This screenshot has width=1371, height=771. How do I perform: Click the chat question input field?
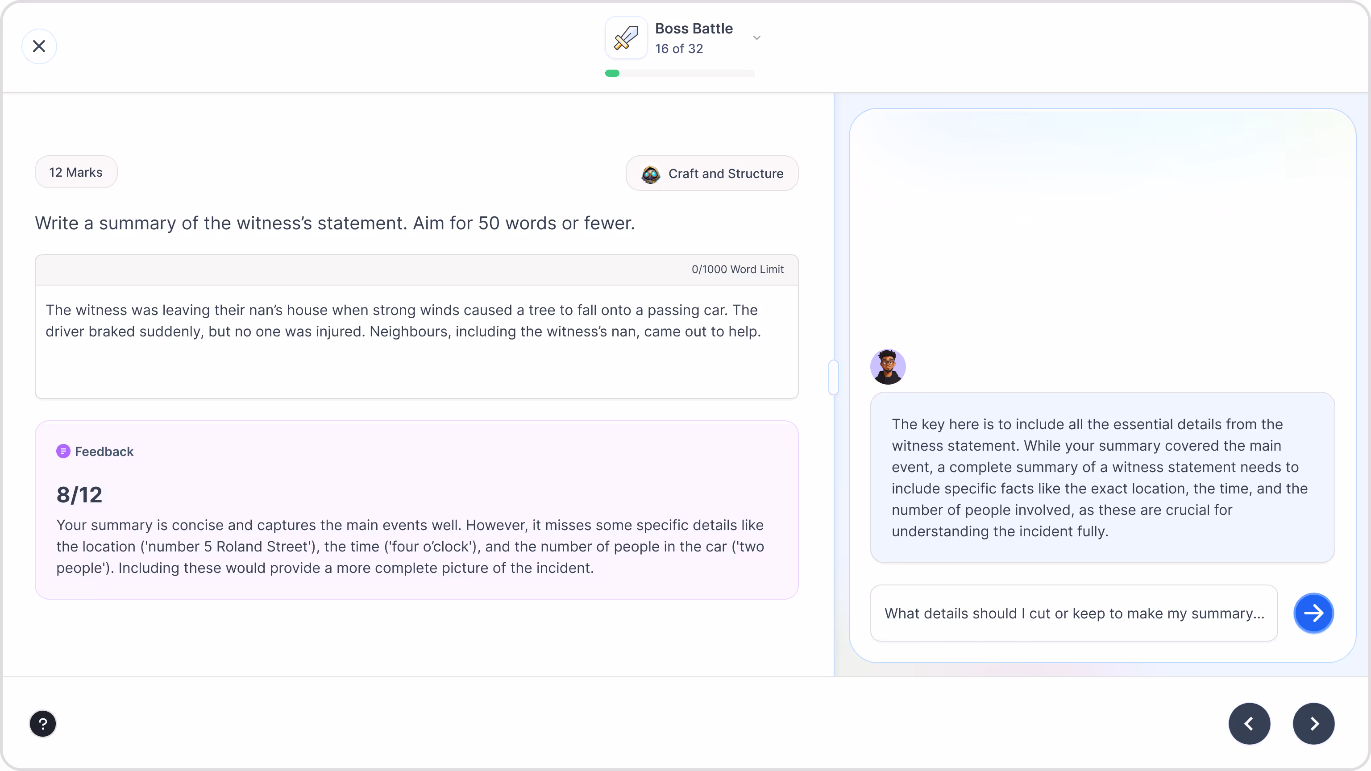(x=1073, y=613)
